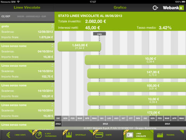Tap the Linee Vincolate panel title
This screenshot has width=186, height=140.
click(27, 7)
